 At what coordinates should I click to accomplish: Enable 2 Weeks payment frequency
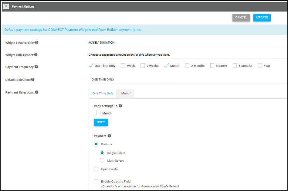point(143,66)
